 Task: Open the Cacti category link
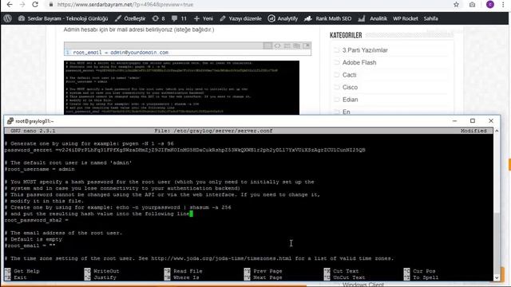[x=350, y=75]
